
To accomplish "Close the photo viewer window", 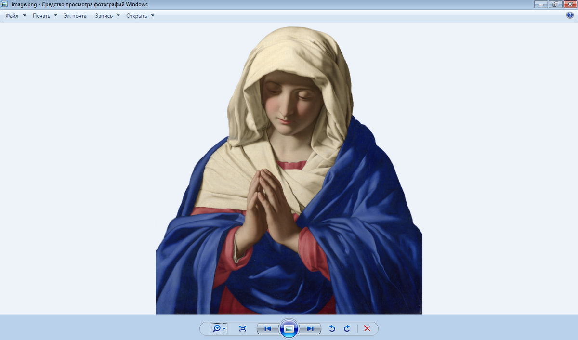I will coord(569,4).
